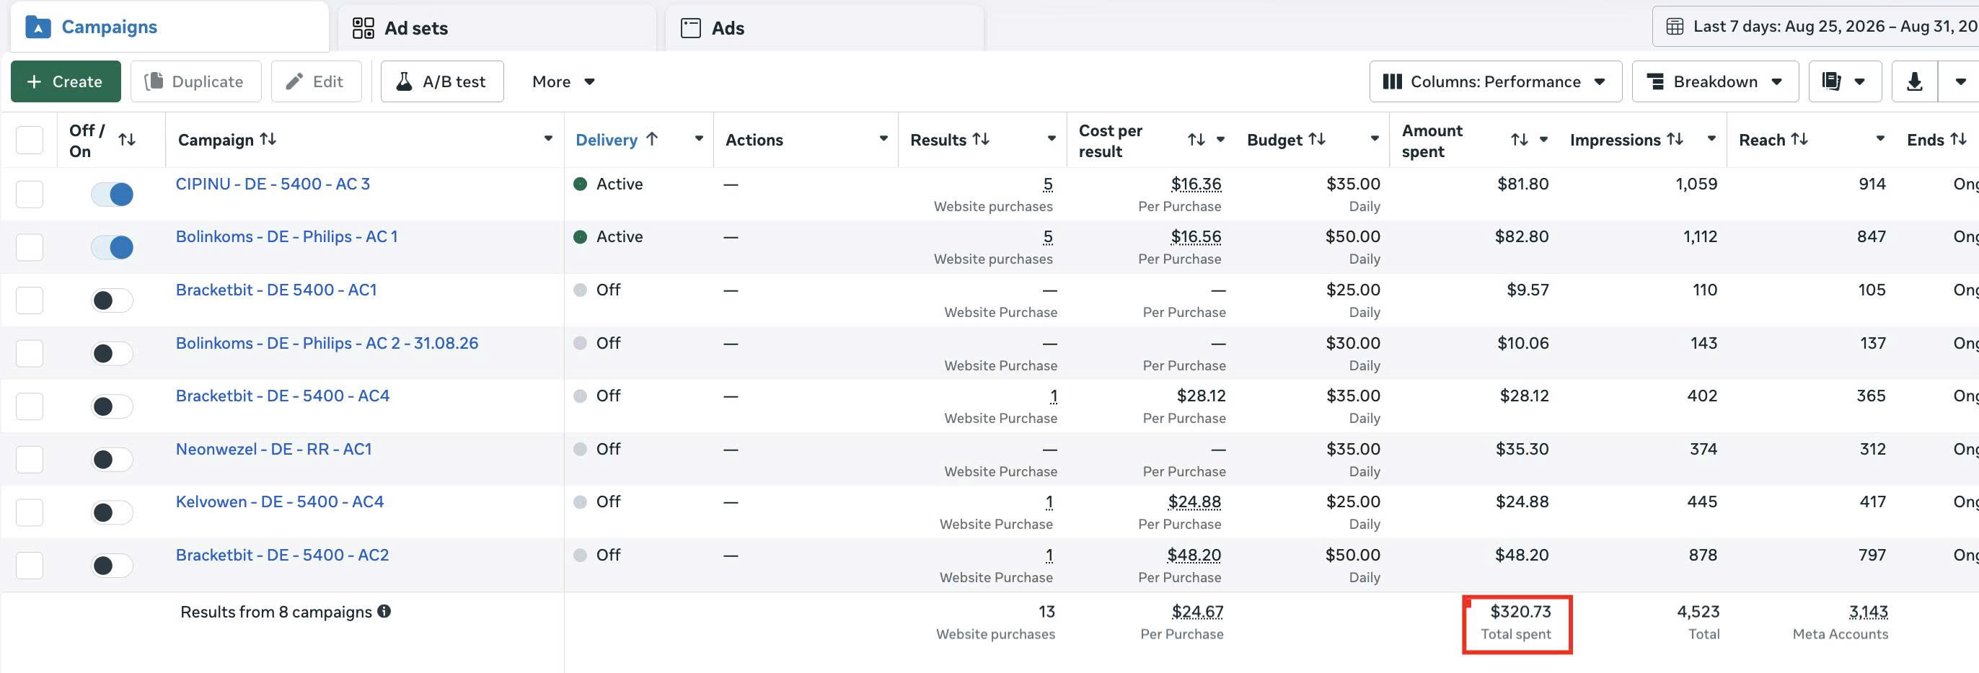The image size is (1979, 673).
Task: Click the $24.67 total cost per purchase
Action: click(x=1197, y=612)
